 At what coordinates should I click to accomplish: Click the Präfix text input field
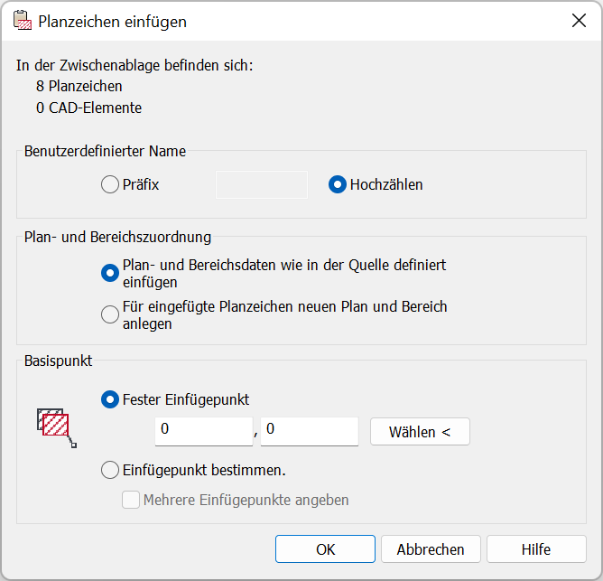point(262,184)
